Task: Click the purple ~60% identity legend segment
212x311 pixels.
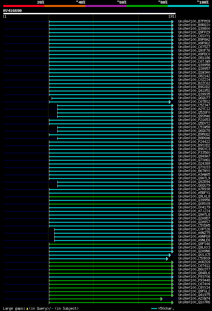Action: (106, 6)
